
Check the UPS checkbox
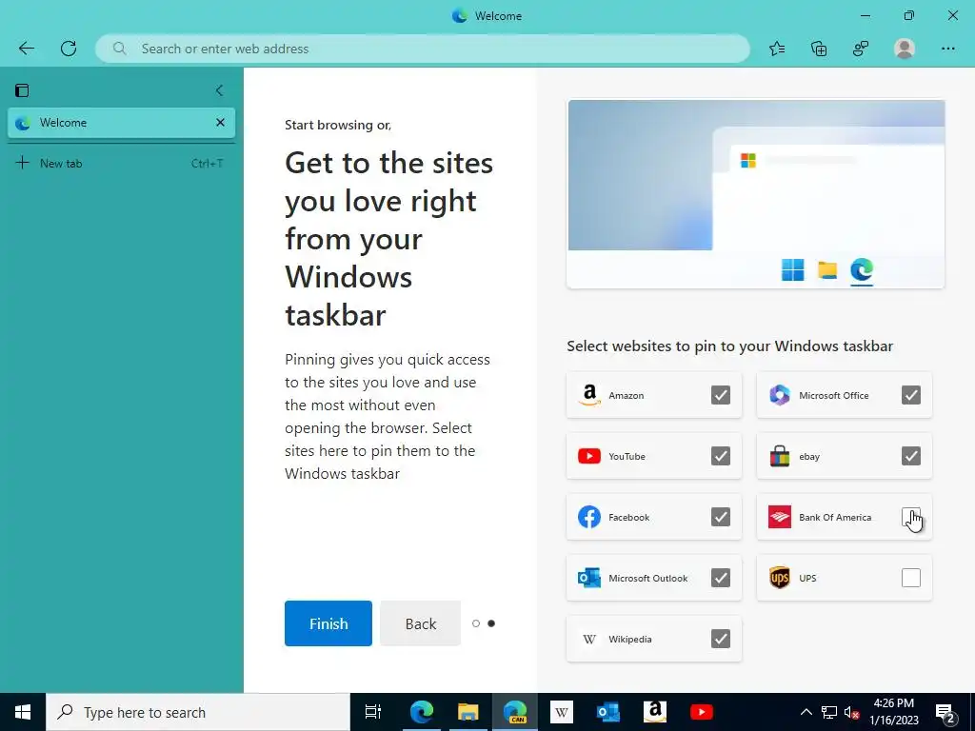click(911, 578)
